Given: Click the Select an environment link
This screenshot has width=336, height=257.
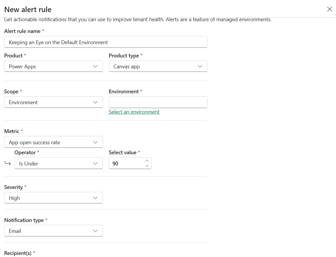Looking at the screenshot, I should click(134, 112).
